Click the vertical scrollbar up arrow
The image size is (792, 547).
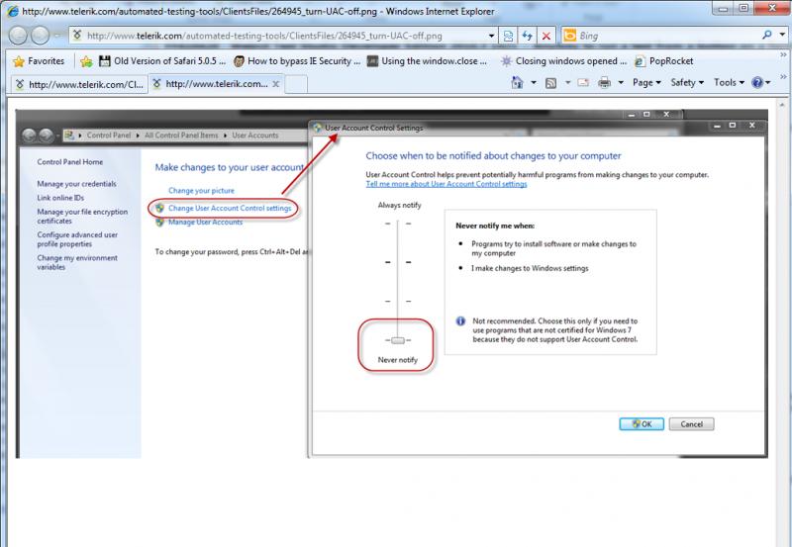point(783,105)
